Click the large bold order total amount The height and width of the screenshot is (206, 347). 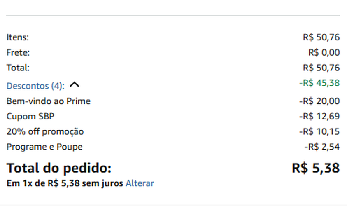[316, 168]
